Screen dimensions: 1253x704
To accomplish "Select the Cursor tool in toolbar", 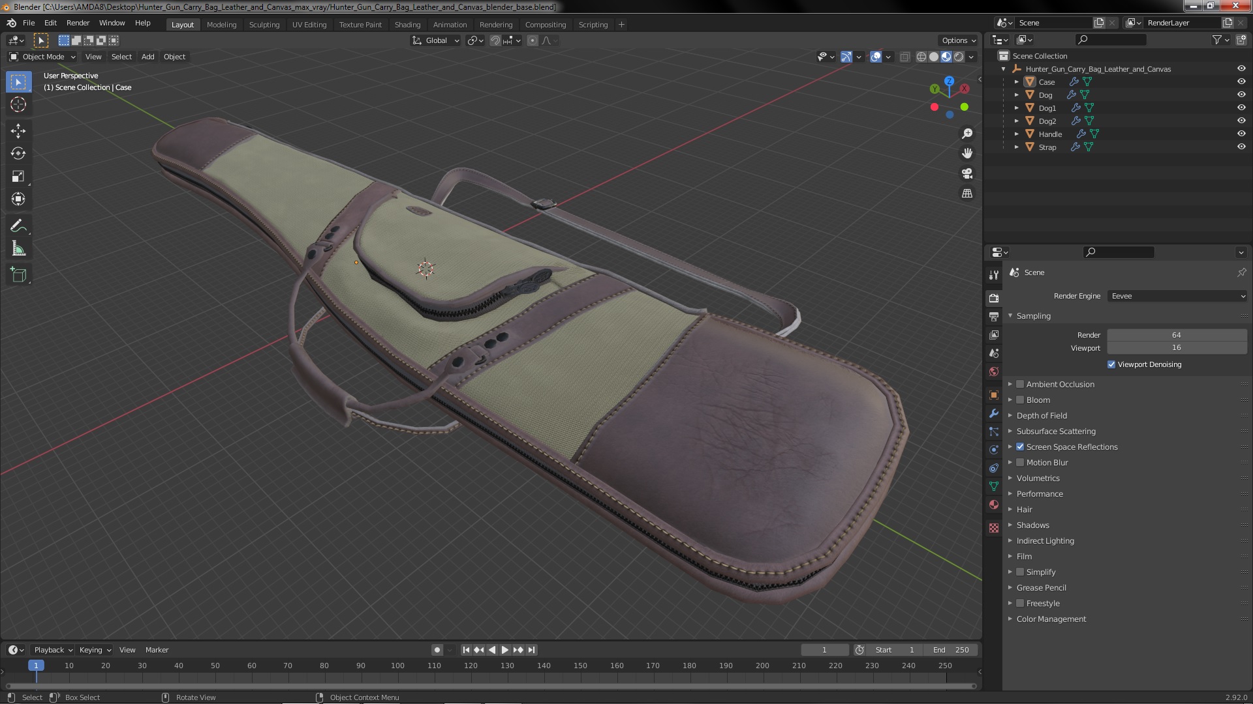I will tap(18, 104).
